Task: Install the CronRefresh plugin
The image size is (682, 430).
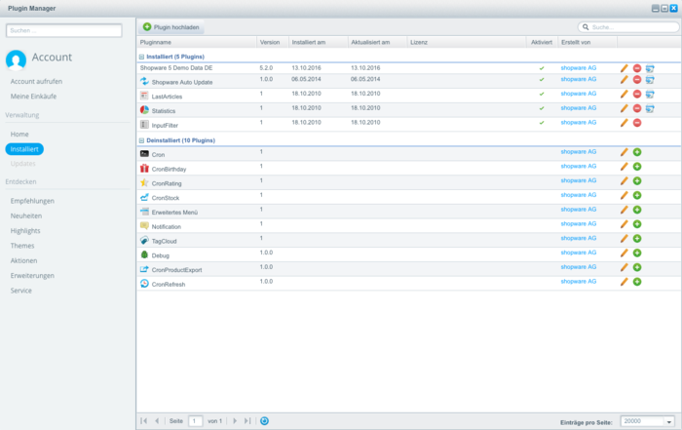Action: click(x=637, y=282)
